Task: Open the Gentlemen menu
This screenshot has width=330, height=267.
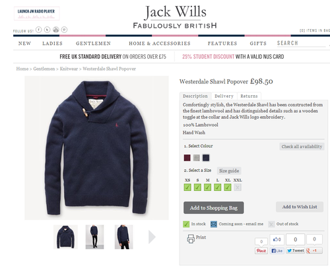Action: coord(93,44)
